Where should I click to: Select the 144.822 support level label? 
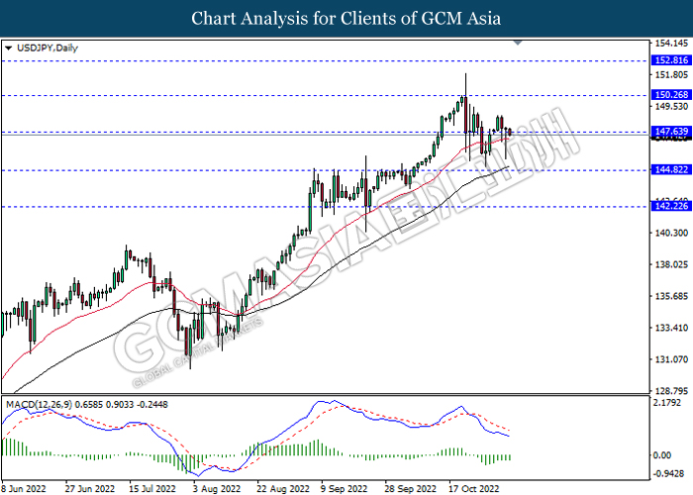pyautogui.click(x=671, y=169)
